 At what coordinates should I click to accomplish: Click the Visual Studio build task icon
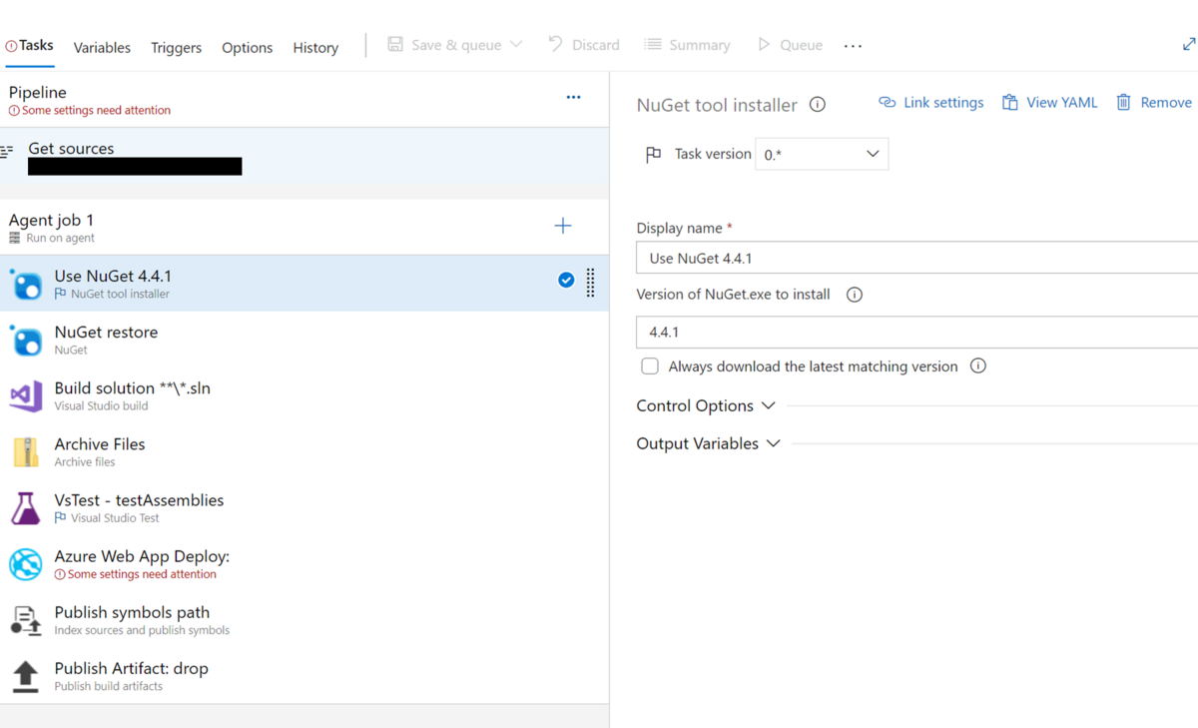pyautogui.click(x=25, y=395)
